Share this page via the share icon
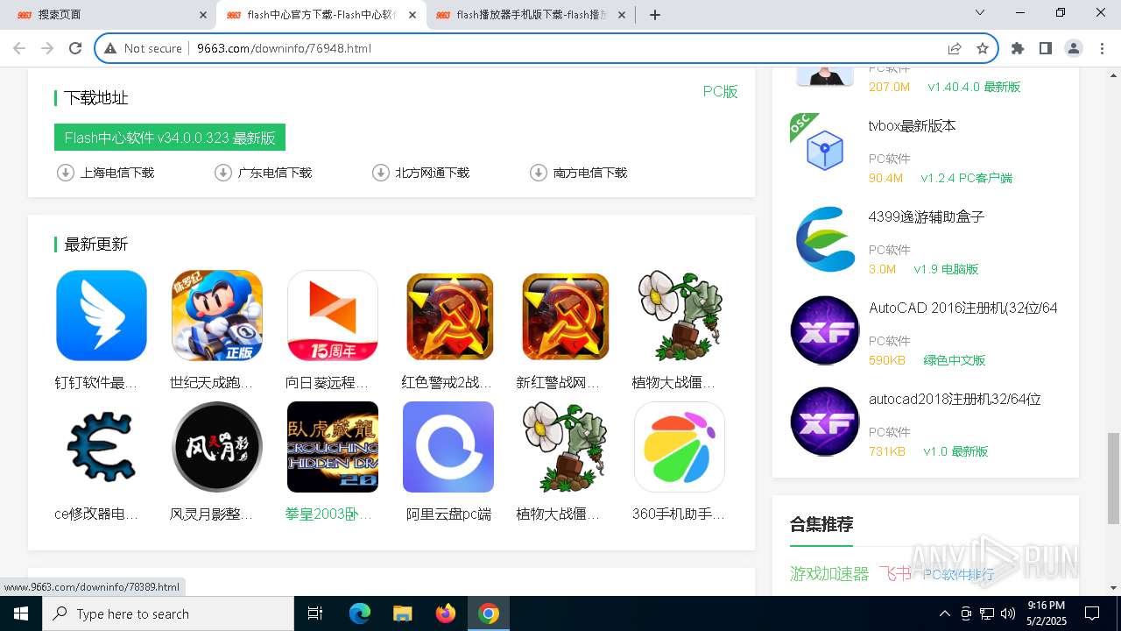1121x631 pixels. (955, 48)
